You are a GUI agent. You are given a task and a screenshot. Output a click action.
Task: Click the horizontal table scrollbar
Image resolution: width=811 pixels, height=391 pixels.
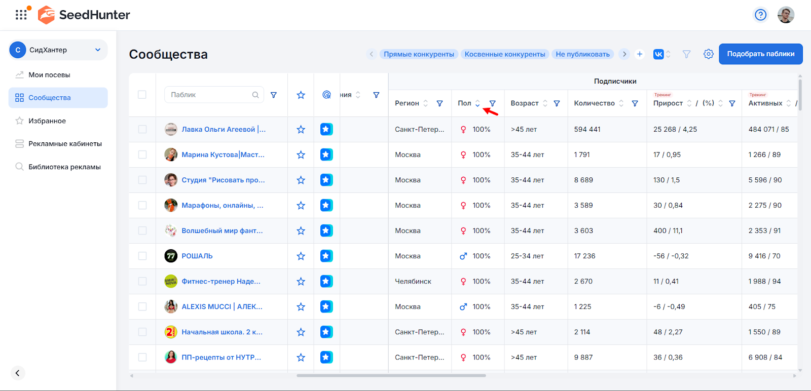point(391,376)
